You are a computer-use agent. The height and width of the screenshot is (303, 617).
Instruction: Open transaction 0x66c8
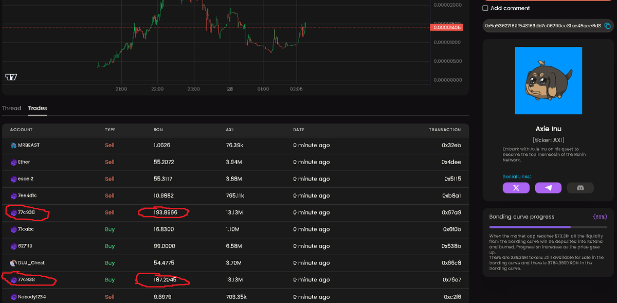click(451, 263)
